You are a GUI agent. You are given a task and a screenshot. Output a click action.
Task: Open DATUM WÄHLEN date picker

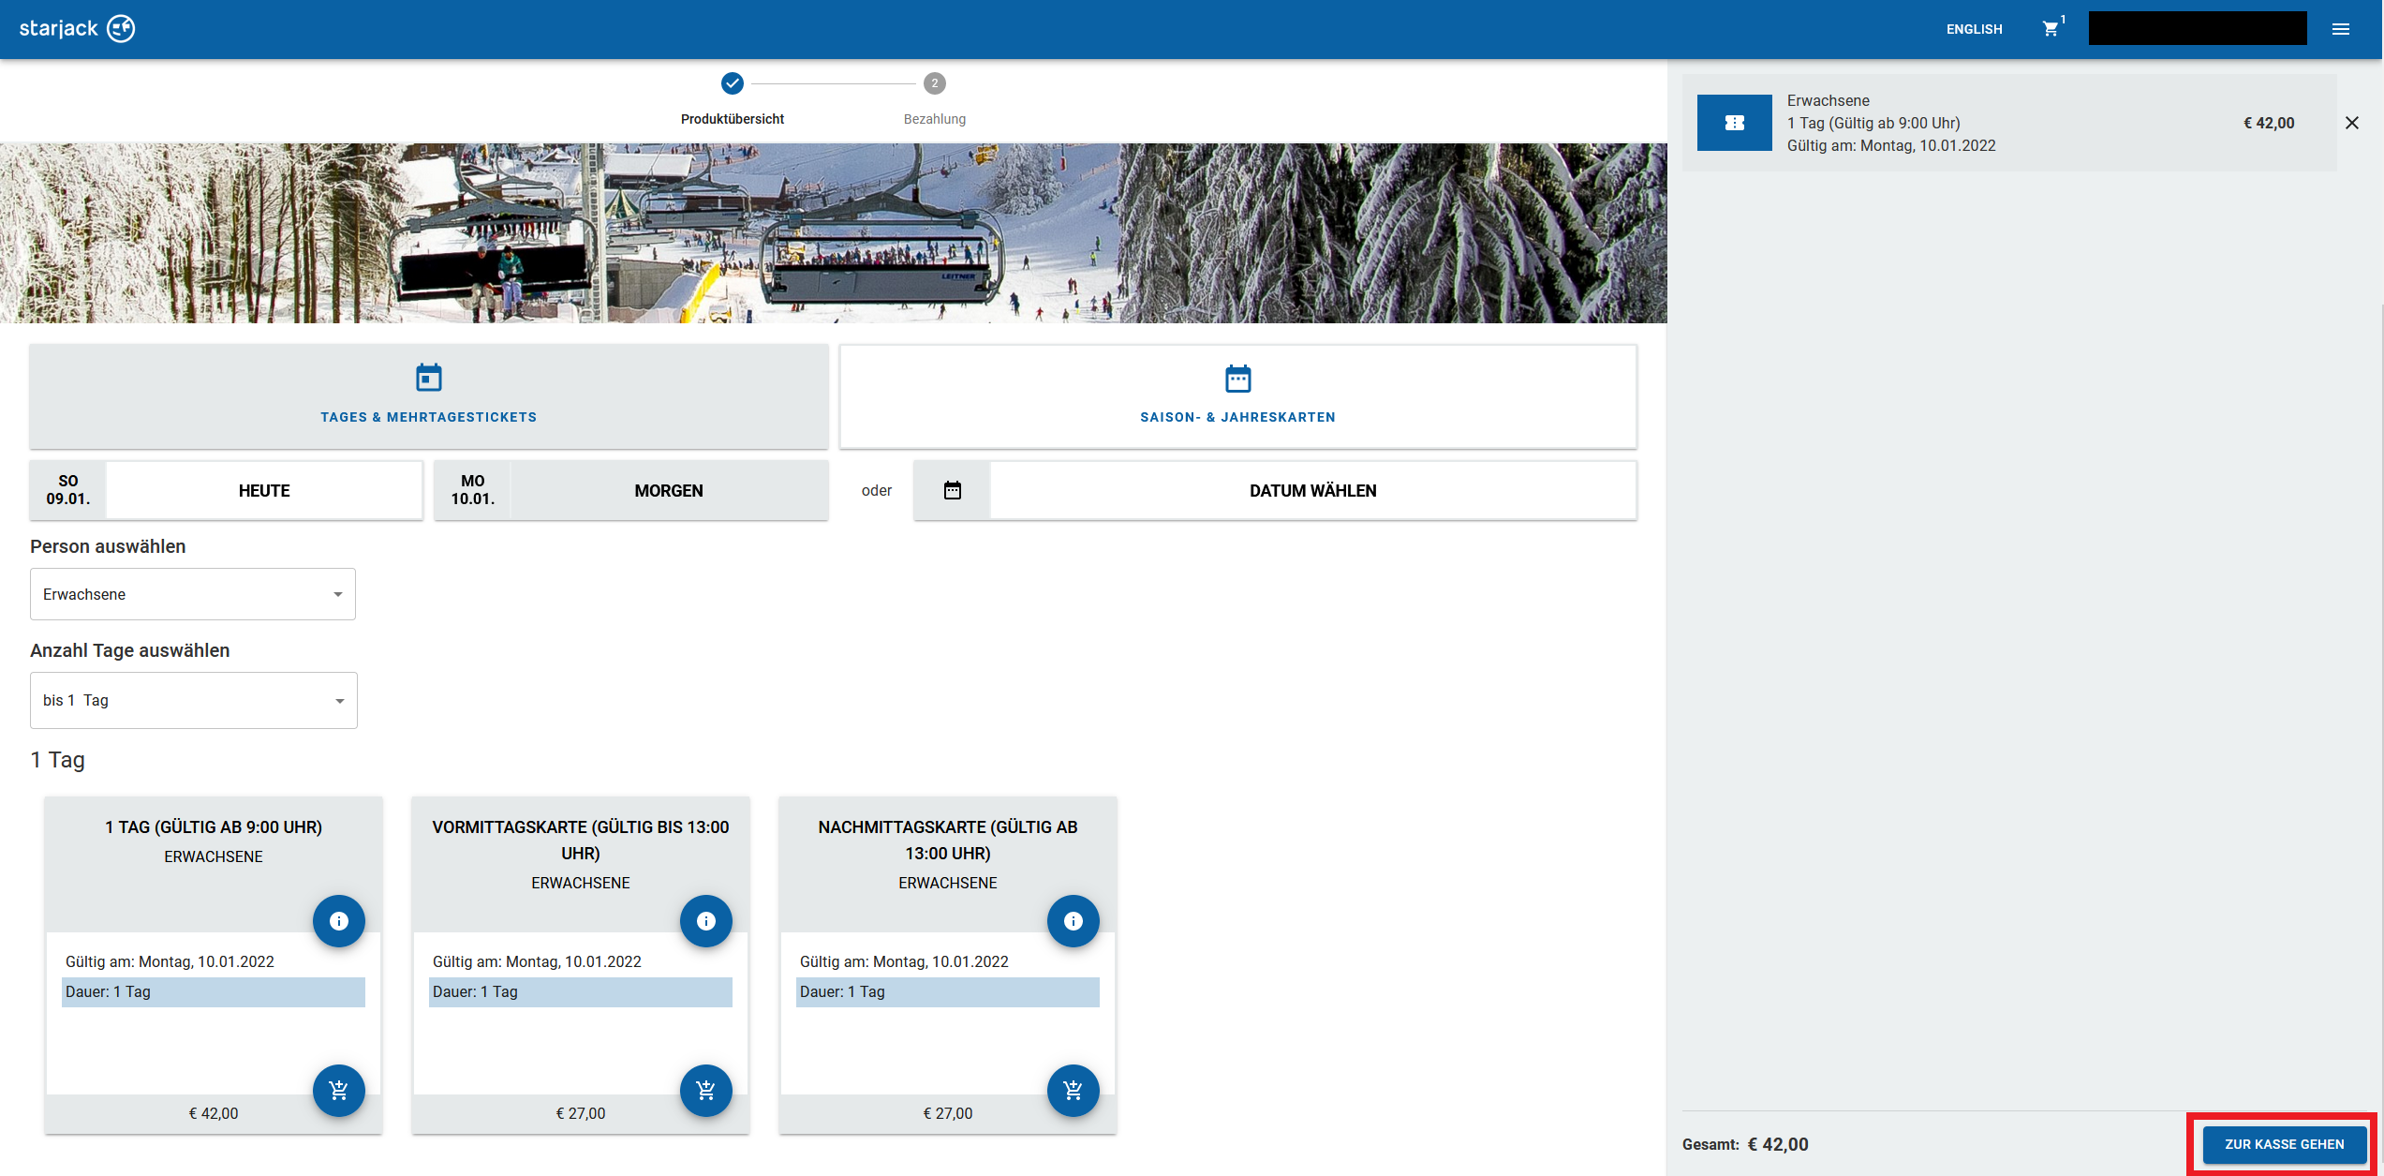1312,490
